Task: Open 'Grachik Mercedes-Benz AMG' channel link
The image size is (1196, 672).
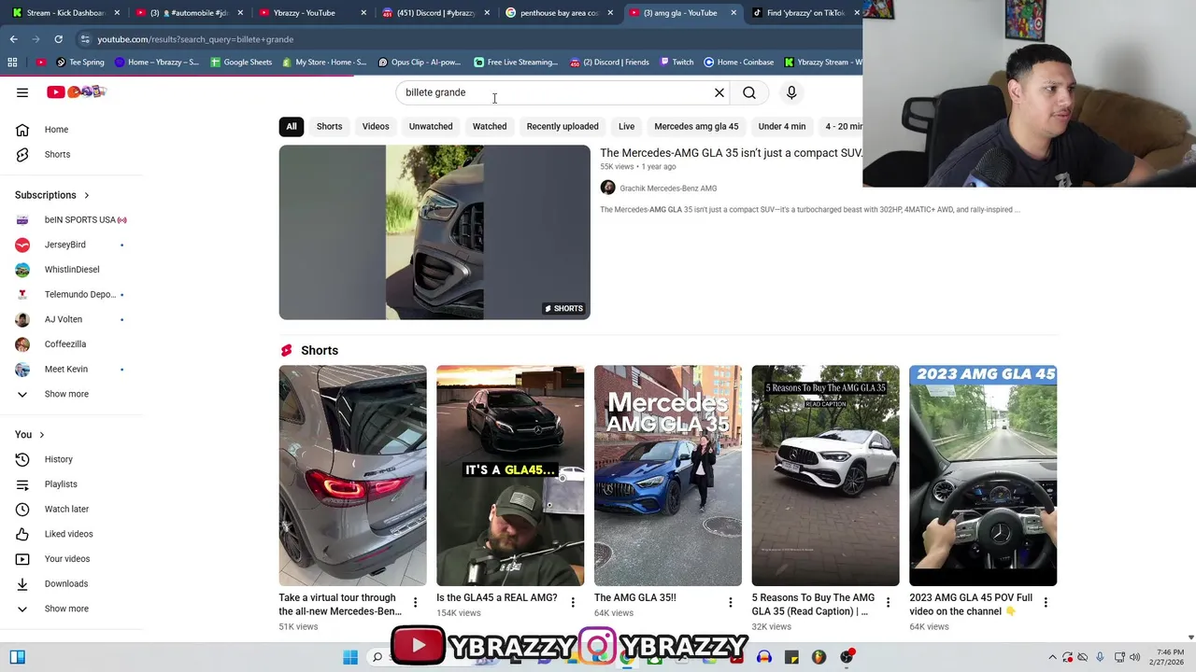Action: pyautogui.click(x=668, y=189)
